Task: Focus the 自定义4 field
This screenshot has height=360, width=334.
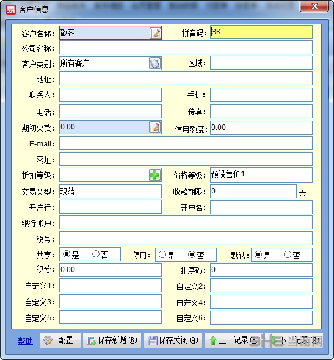Action: coord(261,301)
